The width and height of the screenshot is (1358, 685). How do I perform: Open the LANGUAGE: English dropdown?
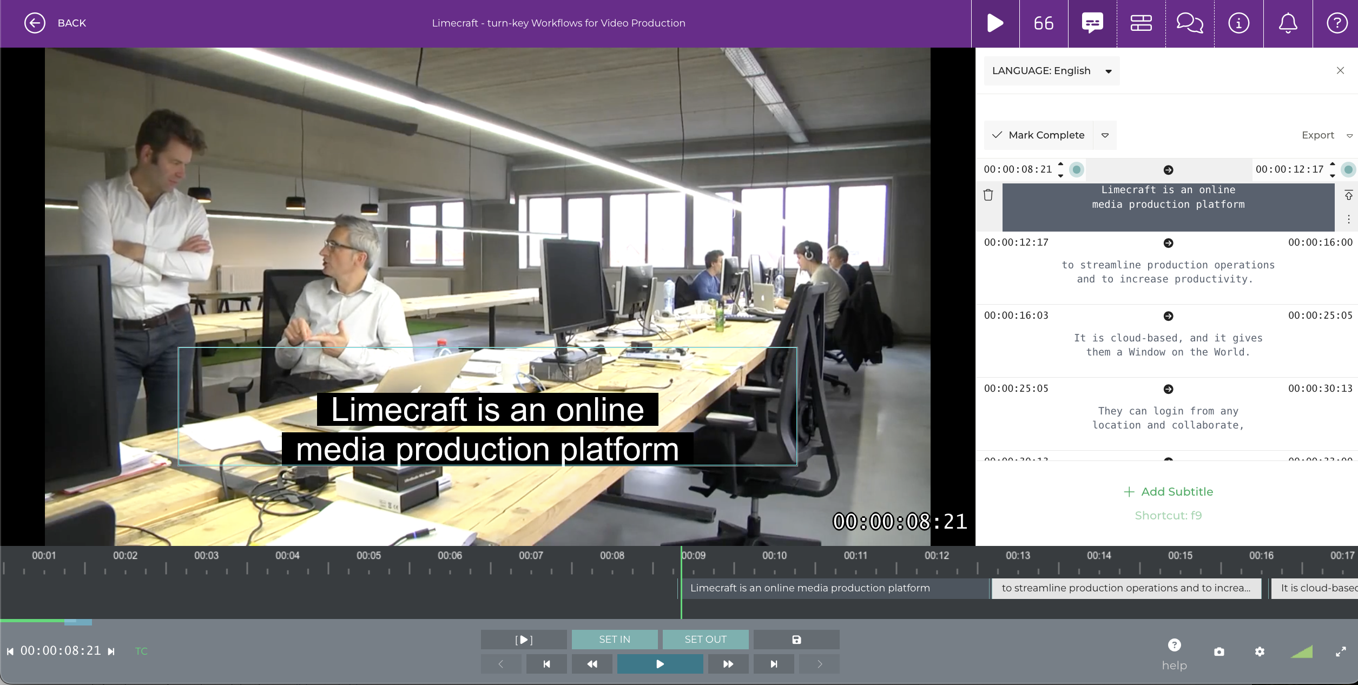pyautogui.click(x=1051, y=70)
